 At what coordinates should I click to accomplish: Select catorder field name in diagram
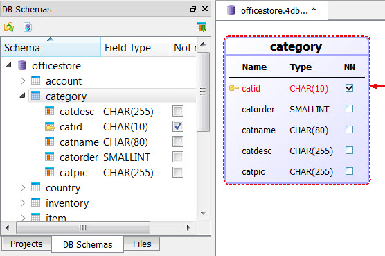(x=258, y=109)
